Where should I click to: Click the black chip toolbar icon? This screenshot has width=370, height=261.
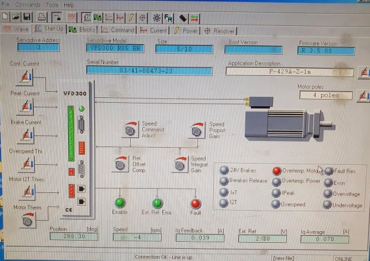[x=183, y=18]
